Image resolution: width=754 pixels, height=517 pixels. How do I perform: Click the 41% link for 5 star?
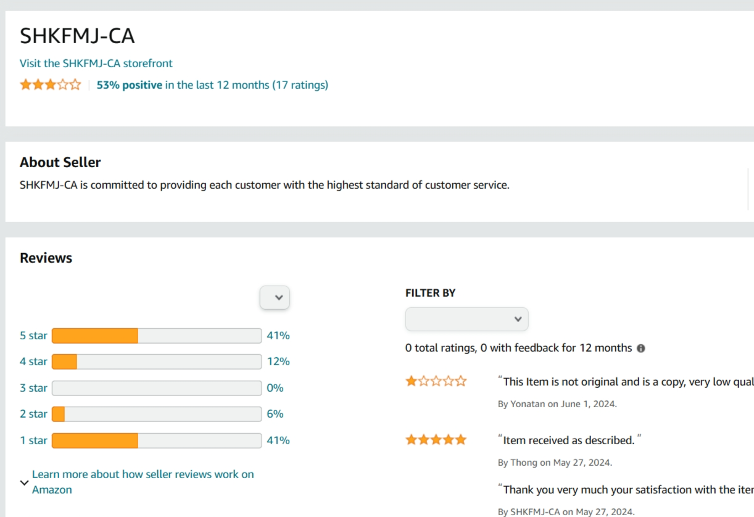[x=278, y=336]
